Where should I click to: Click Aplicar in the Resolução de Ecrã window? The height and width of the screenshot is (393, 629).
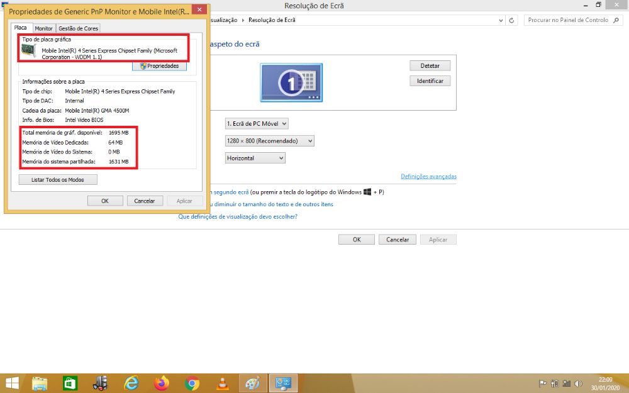point(438,240)
